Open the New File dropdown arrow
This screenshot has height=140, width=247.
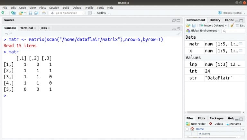tap(8, 13)
